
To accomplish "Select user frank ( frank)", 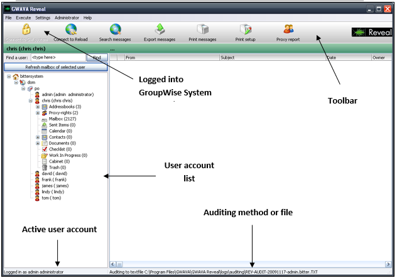I will coord(54,179).
